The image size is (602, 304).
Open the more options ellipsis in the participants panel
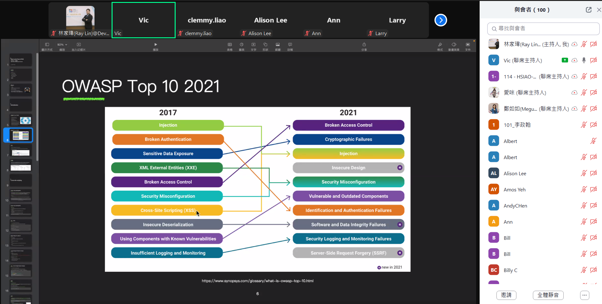[x=585, y=295]
